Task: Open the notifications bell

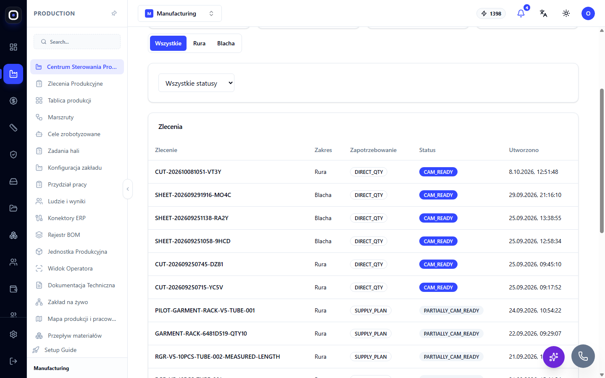Action: click(521, 13)
